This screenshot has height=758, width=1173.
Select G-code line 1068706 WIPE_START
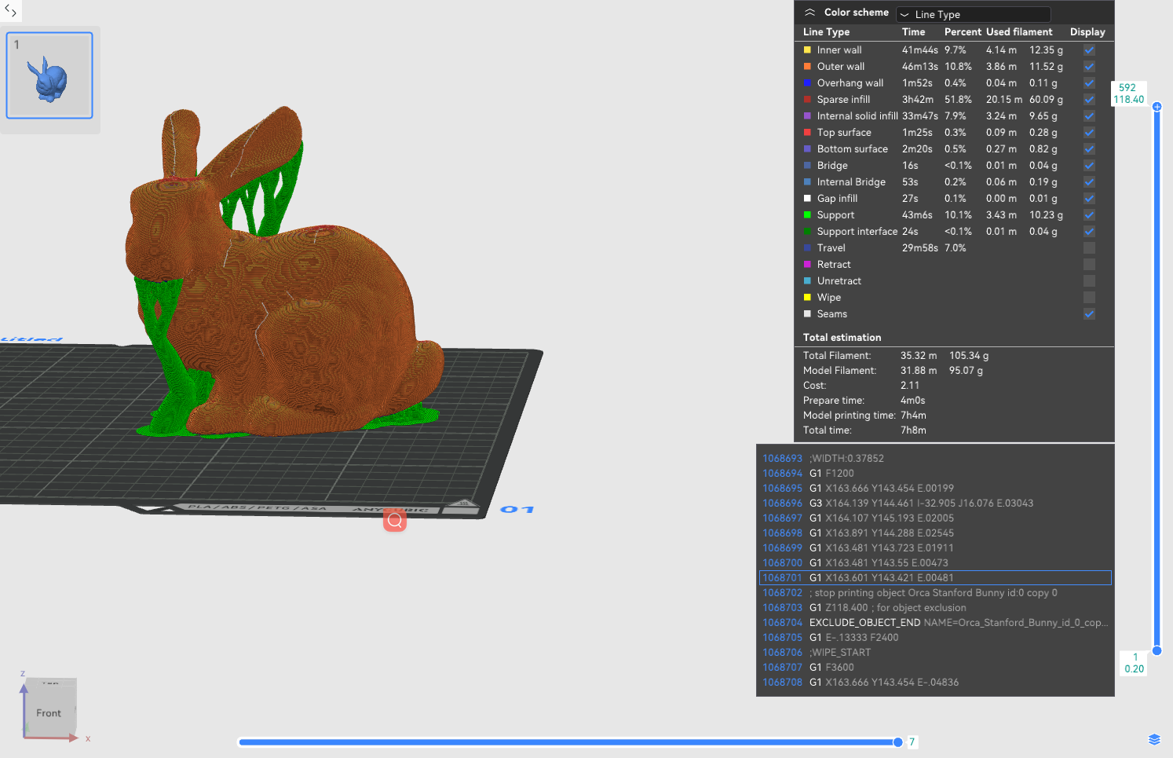(x=936, y=652)
